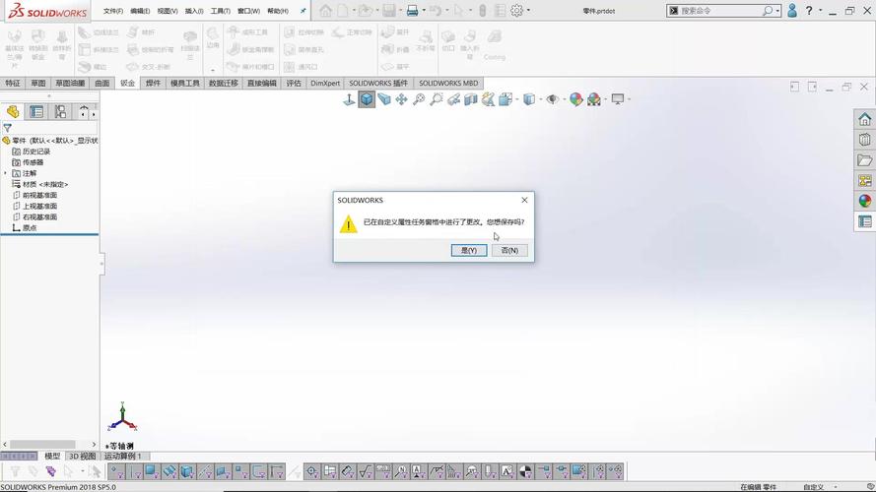This screenshot has height=492, width=876.
Task: Click Zoom to Fit magnifier icon
Action: pos(419,99)
